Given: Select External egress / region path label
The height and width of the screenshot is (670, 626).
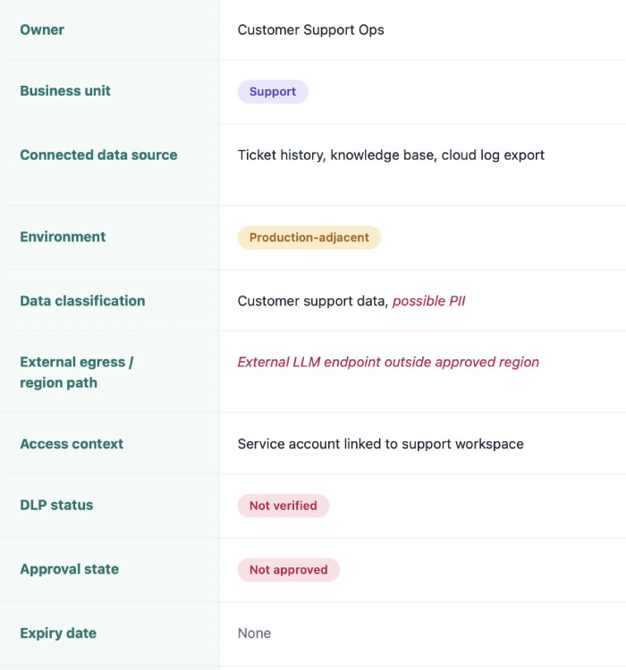Looking at the screenshot, I should point(77,373).
